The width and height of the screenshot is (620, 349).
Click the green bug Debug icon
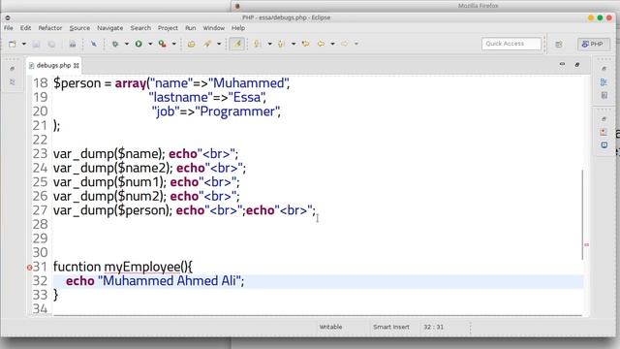pyautogui.click(x=115, y=44)
